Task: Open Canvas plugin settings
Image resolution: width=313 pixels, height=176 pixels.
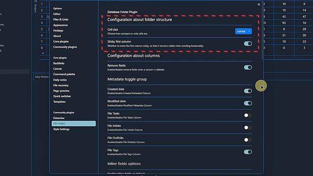Action: pos(58,69)
